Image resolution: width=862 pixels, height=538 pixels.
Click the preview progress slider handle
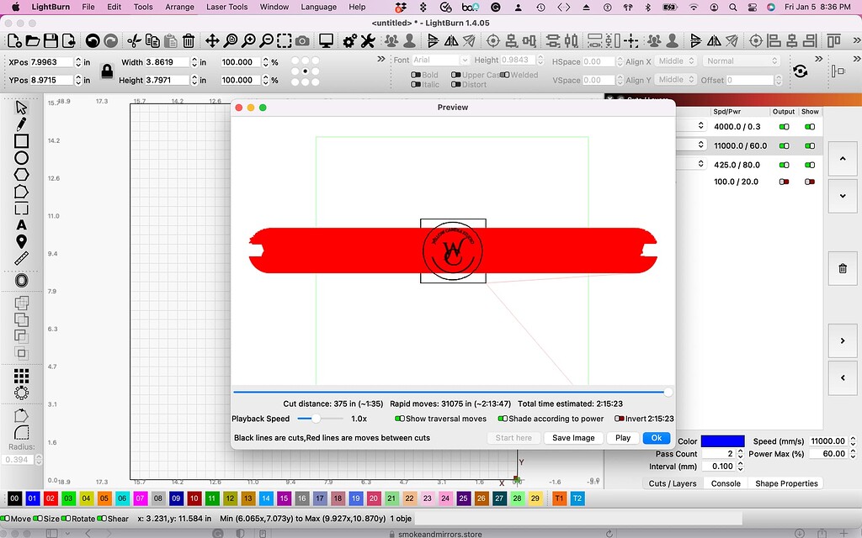[668, 392]
